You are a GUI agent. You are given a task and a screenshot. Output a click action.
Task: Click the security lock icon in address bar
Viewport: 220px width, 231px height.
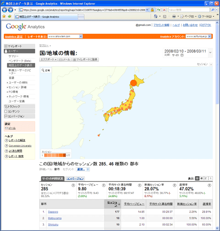152,10
